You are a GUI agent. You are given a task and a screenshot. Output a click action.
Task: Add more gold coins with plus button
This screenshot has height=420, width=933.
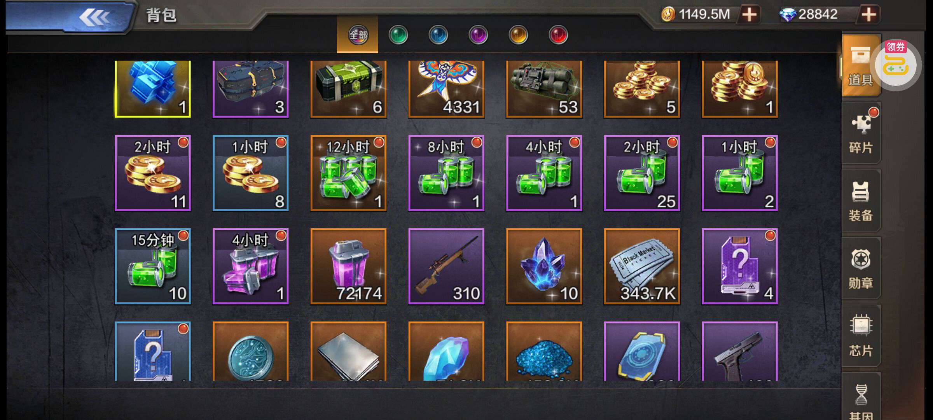tap(750, 15)
